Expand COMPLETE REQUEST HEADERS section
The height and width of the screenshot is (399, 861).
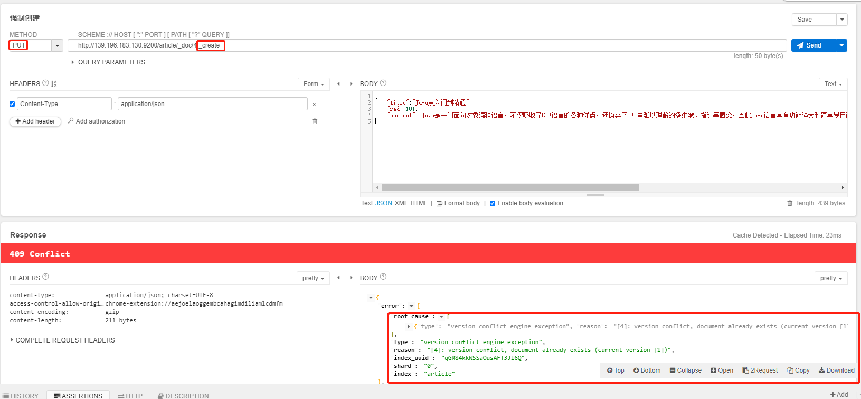62,340
